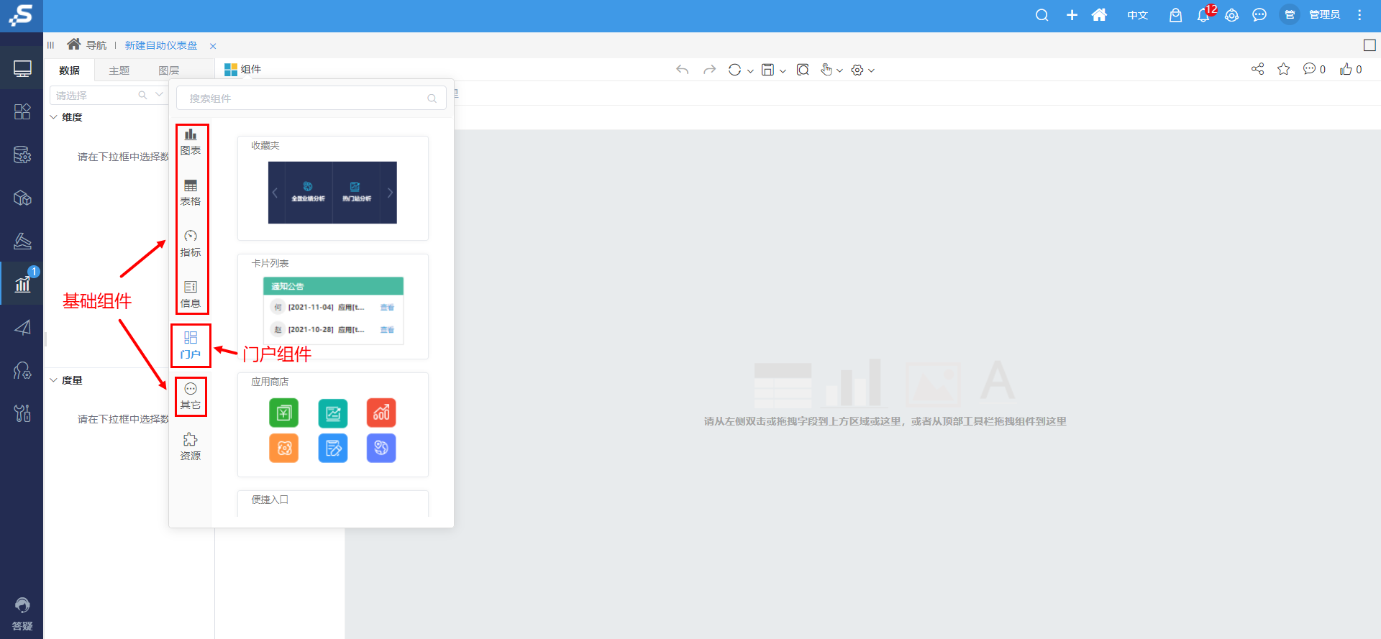Click the three-bar handle left of 导航
Image resolution: width=1381 pixels, height=639 pixels.
tap(51, 45)
